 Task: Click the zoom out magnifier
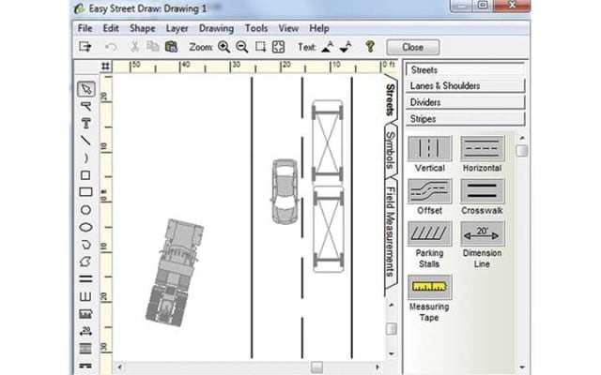pyautogui.click(x=241, y=46)
